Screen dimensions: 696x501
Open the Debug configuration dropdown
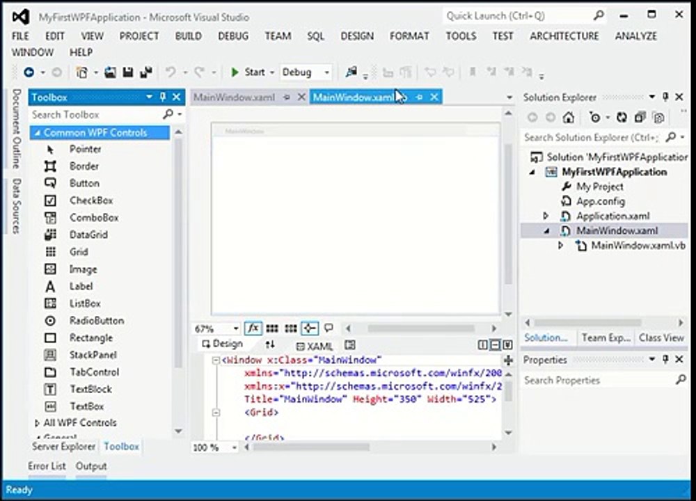point(326,72)
